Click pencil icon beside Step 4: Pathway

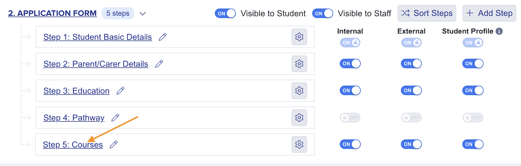[x=115, y=117]
